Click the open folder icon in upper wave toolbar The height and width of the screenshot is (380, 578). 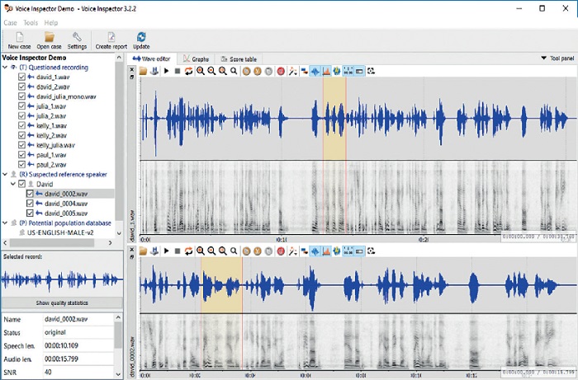[x=143, y=72]
